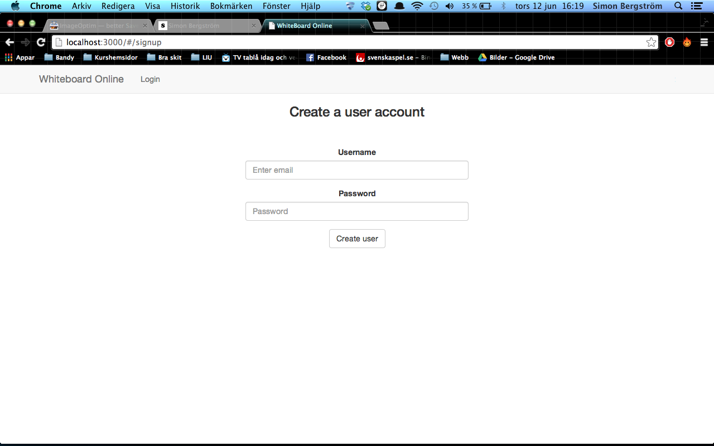Open the volume control icon

point(450,6)
